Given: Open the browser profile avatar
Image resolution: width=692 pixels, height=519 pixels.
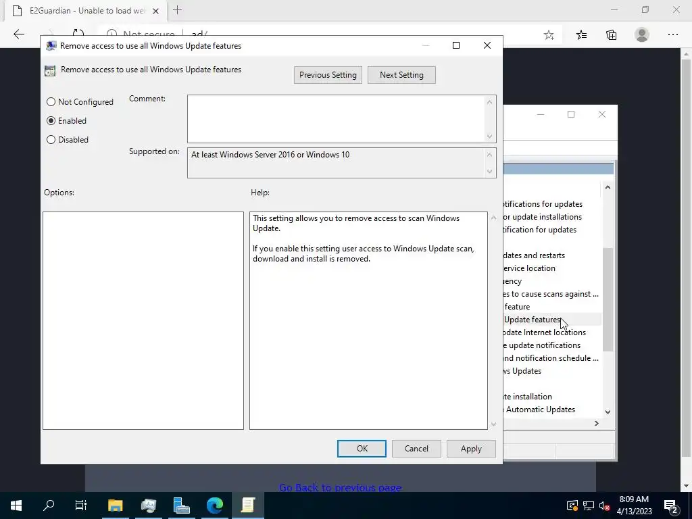Looking at the screenshot, I should 642,35.
